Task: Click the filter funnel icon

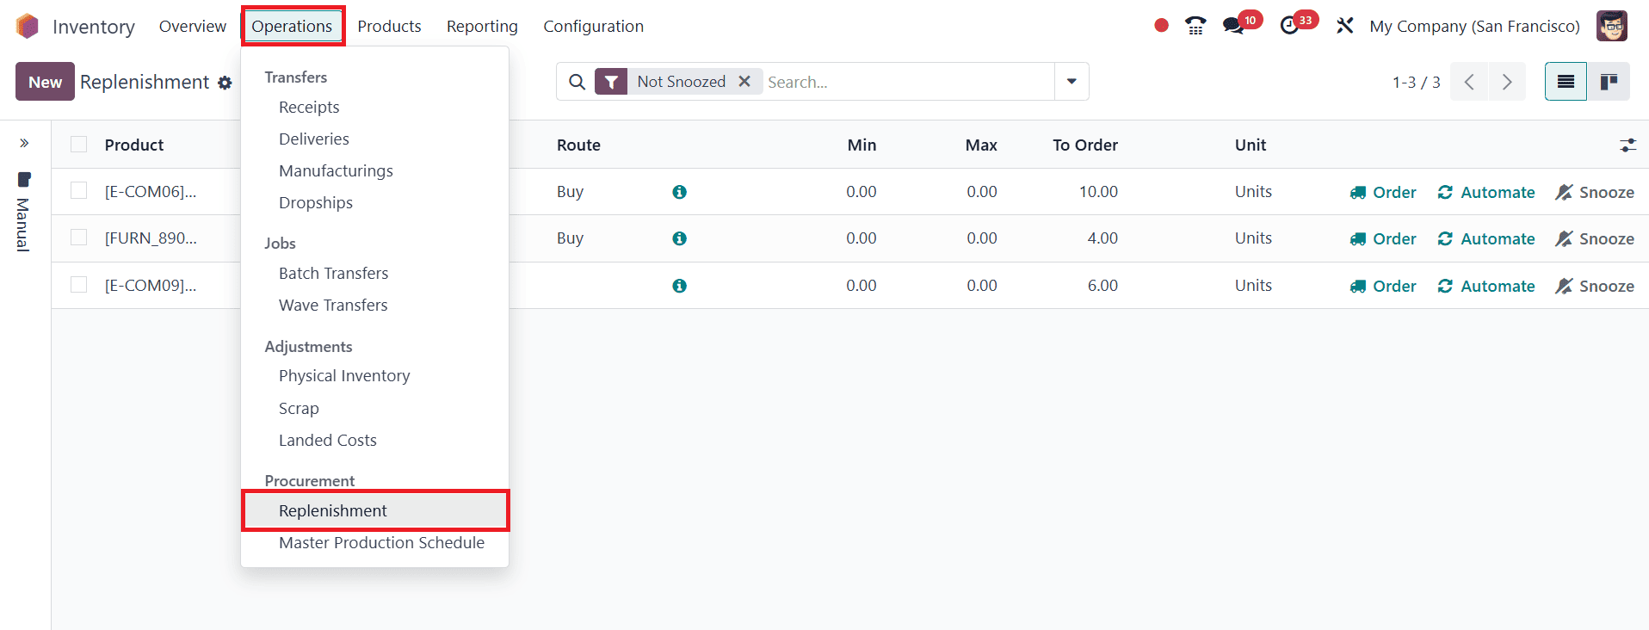Action: pos(611,82)
